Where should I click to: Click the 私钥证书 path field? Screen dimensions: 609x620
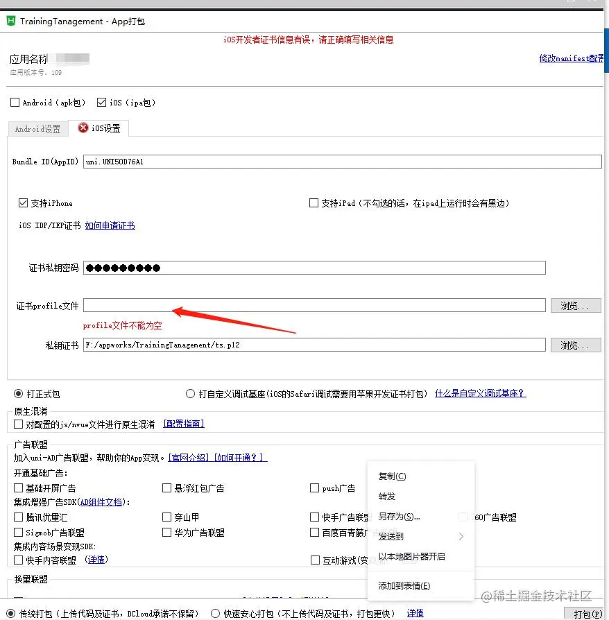click(x=314, y=345)
